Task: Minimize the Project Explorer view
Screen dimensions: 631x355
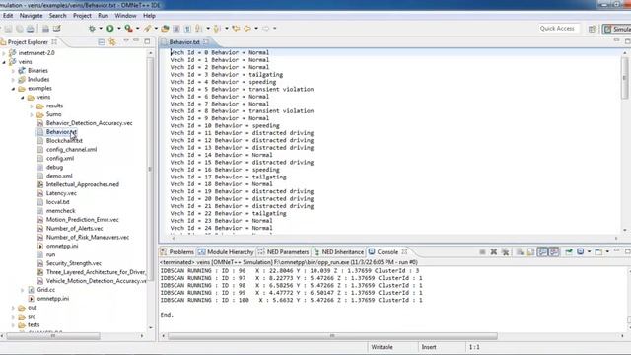Action: pos(136,41)
